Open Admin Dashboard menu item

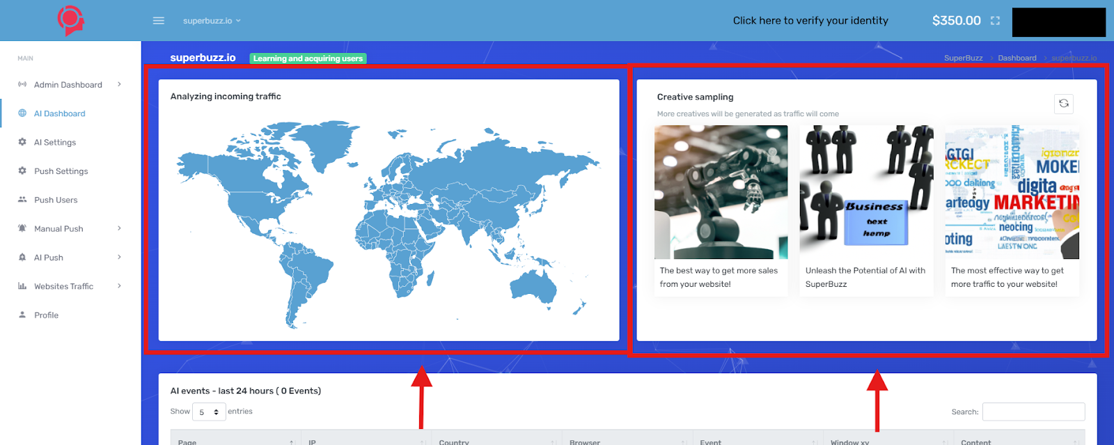coord(68,85)
